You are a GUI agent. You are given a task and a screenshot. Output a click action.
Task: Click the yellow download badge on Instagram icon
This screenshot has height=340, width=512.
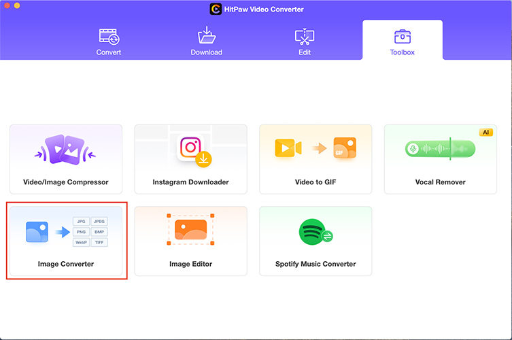click(203, 159)
